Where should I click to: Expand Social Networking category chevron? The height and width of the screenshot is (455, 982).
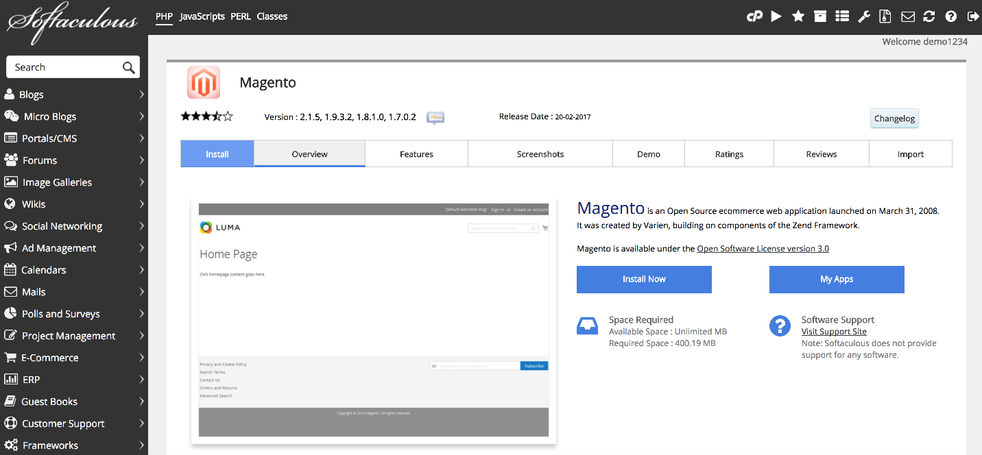(x=141, y=226)
